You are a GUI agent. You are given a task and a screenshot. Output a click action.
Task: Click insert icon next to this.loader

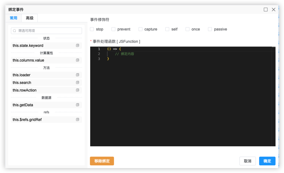(78, 75)
